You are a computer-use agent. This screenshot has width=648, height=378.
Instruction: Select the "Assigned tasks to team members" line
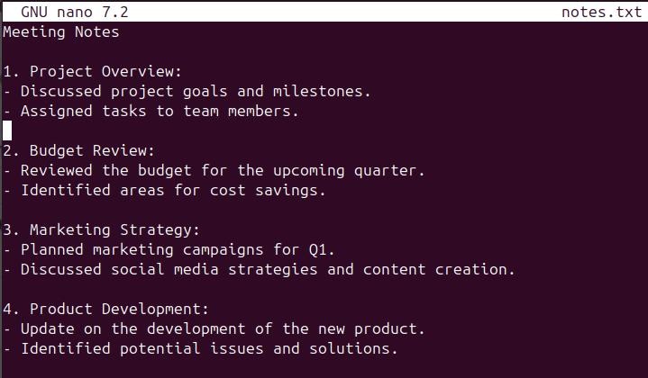pyautogui.click(x=159, y=111)
